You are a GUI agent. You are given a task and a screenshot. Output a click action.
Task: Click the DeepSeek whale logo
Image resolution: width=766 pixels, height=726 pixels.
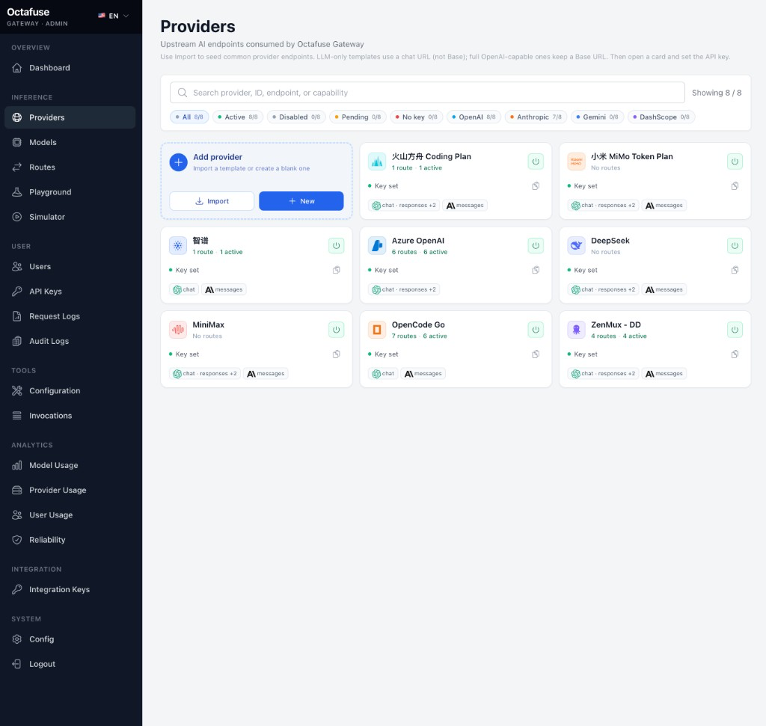(x=576, y=245)
